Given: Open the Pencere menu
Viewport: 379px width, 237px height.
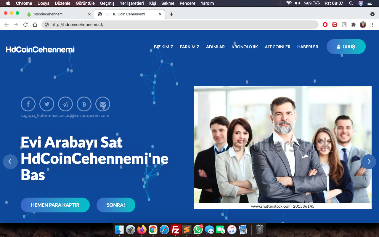Looking at the screenshot, I should 187,3.
